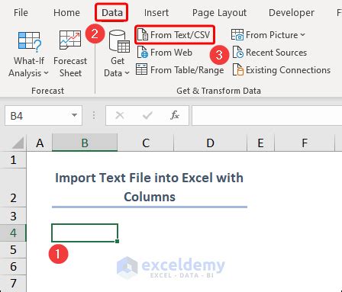Click the formula bar Enter checkmark icon

click(x=147, y=116)
